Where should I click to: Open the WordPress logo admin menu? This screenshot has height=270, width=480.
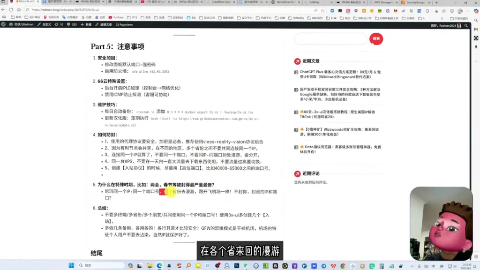3,24
